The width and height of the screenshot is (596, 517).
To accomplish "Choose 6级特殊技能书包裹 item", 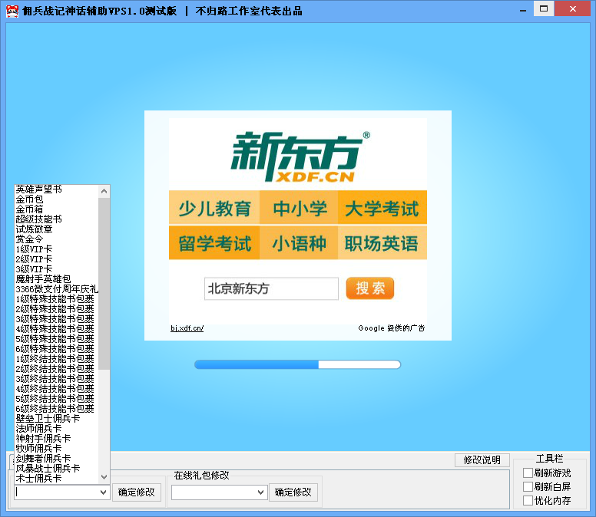I will [56, 348].
